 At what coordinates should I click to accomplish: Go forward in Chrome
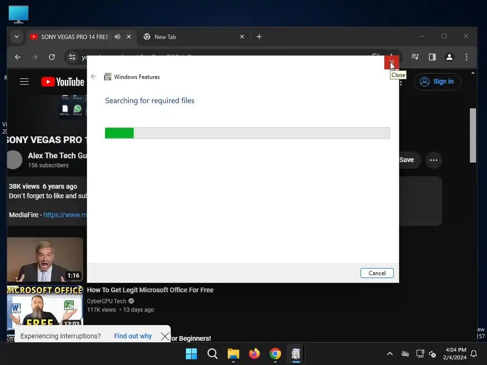click(34, 57)
